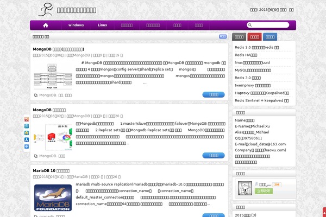Open the sidebar link 'Redis 3.0 … redis'
The height and width of the screenshot is (217, 326).
pyautogui.click(x=257, y=47)
